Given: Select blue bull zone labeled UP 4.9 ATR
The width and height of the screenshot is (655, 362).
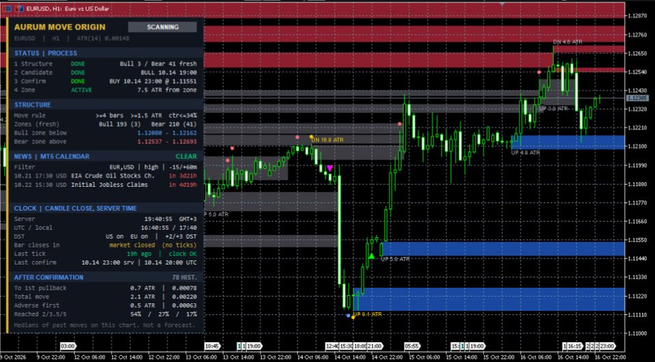Looking at the screenshot, I should (568, 142).
